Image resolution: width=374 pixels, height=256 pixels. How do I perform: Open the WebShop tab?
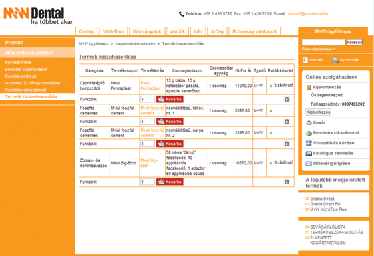[114, 31]
